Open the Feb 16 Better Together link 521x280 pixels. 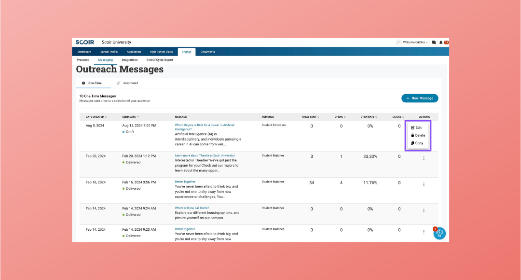[185, 182]
